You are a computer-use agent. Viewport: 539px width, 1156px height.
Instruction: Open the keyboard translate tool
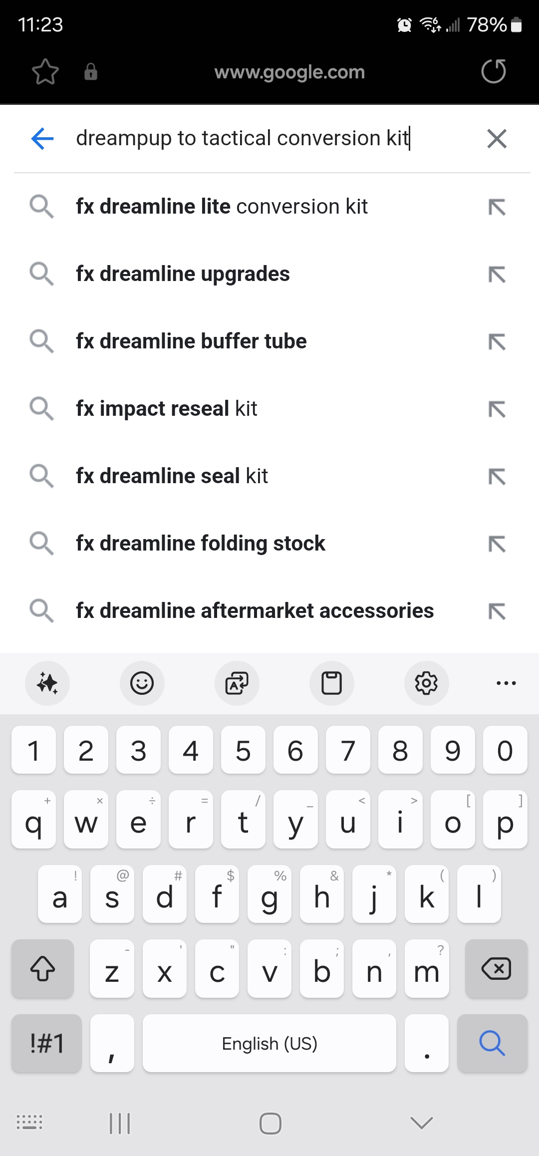point(237,683)
